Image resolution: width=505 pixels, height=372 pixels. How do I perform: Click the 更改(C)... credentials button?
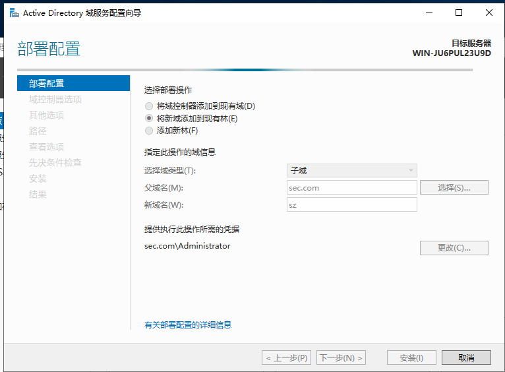[454, 248]
